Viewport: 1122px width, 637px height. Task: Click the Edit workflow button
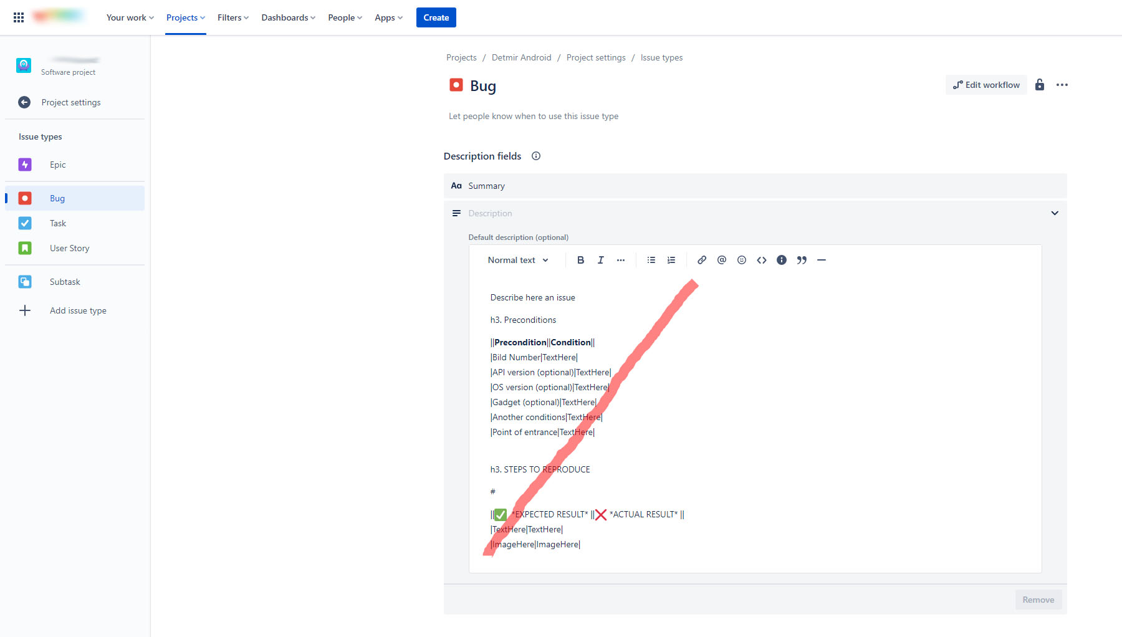[x=985, y=85]
